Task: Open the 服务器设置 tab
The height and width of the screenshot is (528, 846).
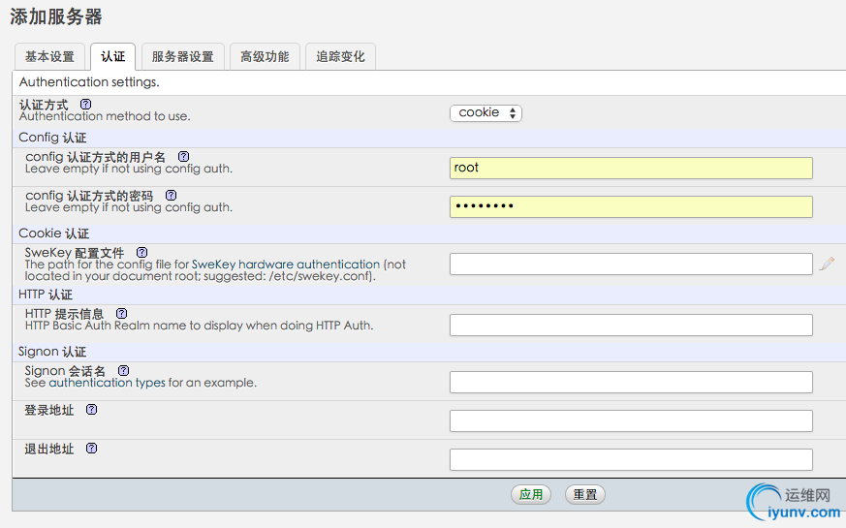Action: click(x=183, y=56)
